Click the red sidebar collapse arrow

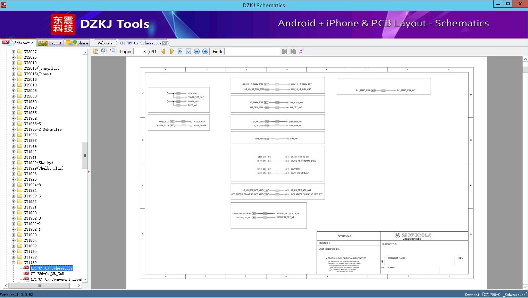click(x=89, y=171)
